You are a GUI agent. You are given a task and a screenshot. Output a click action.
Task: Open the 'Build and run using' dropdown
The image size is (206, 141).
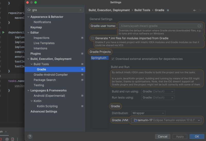pos(158,91)
